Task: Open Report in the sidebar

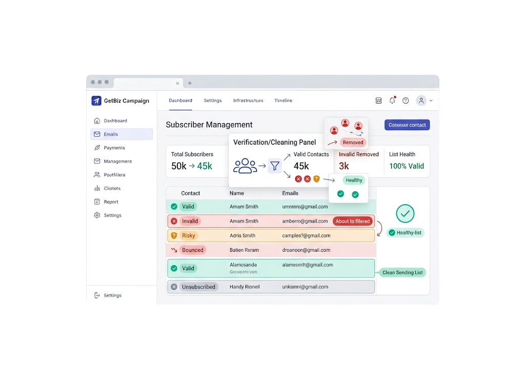Action: [106, 202]
